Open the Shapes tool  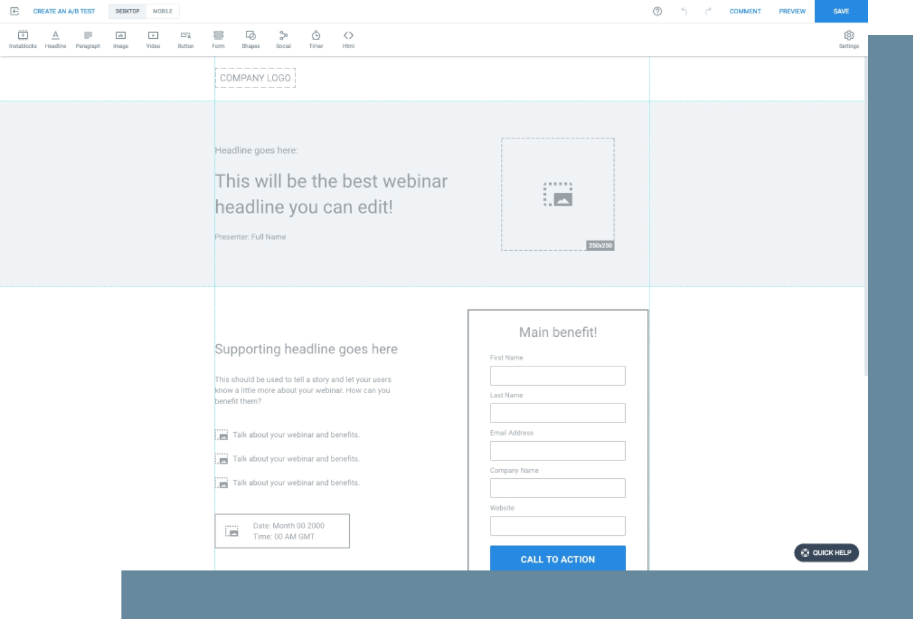[x=251, y=39]
